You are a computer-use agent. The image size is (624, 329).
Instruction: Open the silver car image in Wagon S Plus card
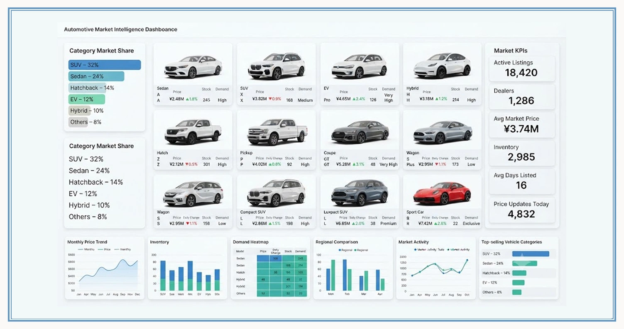coord(443,132)
